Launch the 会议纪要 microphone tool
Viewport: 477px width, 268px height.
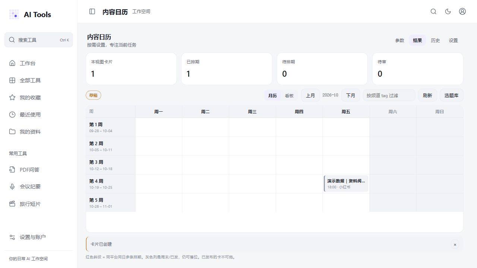click(x=39, y=186)
